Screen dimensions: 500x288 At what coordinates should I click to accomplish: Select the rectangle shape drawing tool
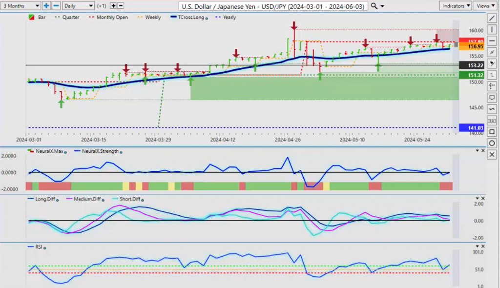click(x=491, y=132)
